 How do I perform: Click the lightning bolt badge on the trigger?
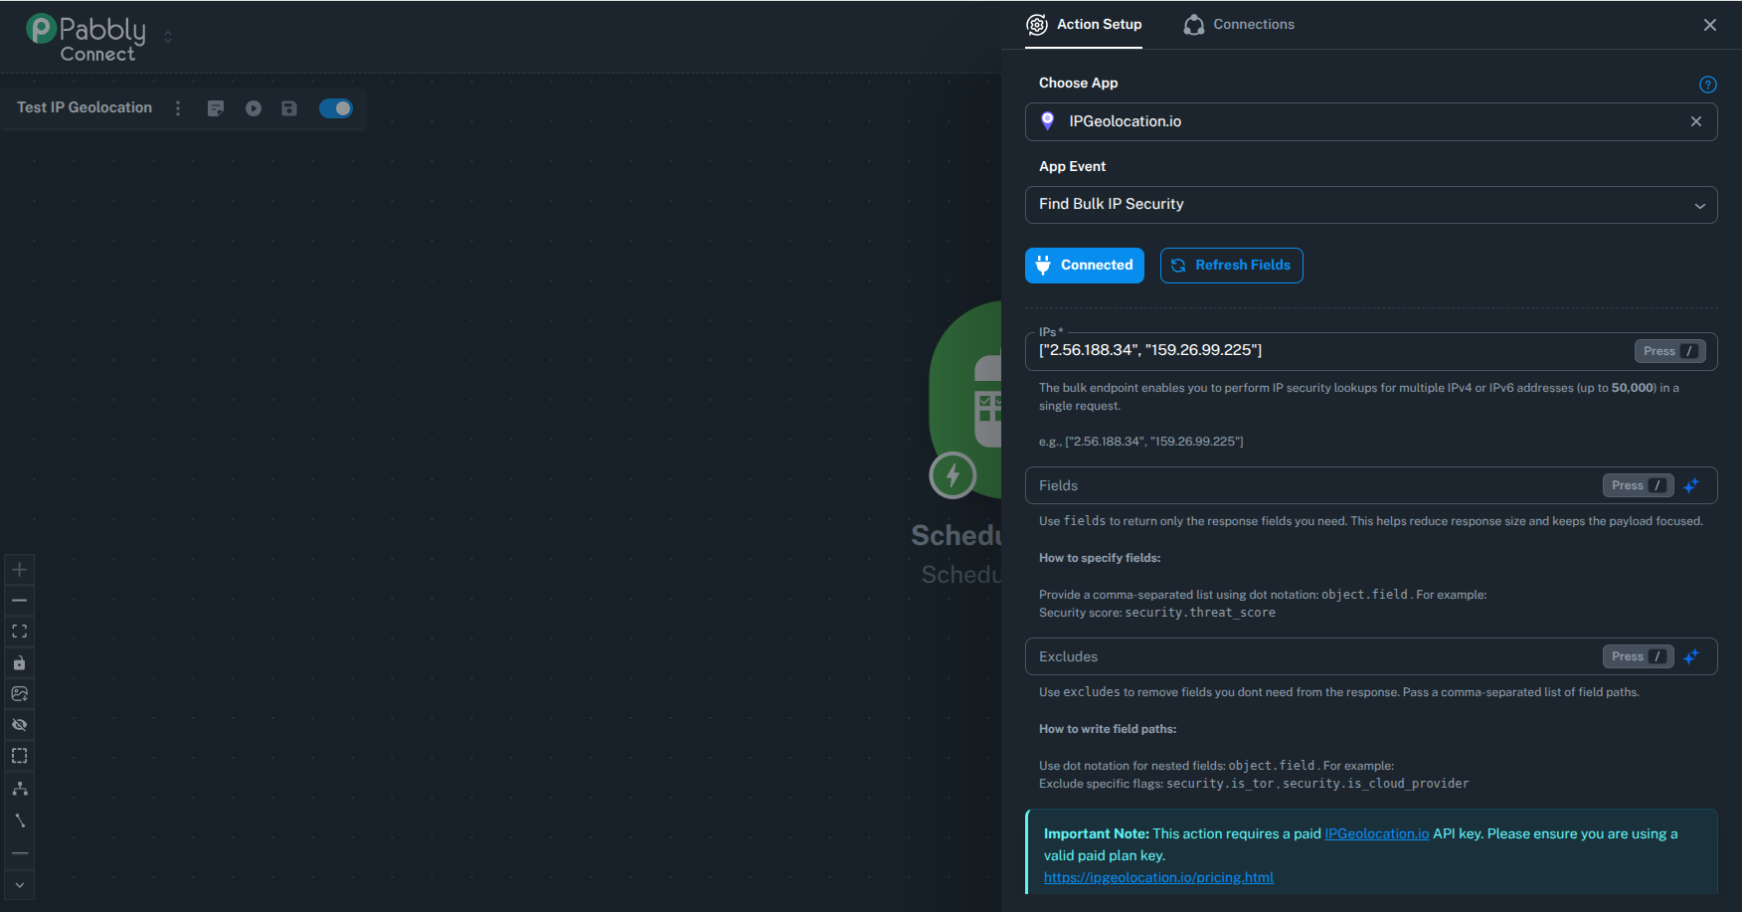[x=953, y=475]
